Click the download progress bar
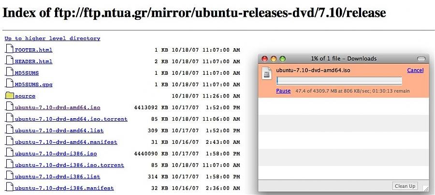 tap(339, 81)
